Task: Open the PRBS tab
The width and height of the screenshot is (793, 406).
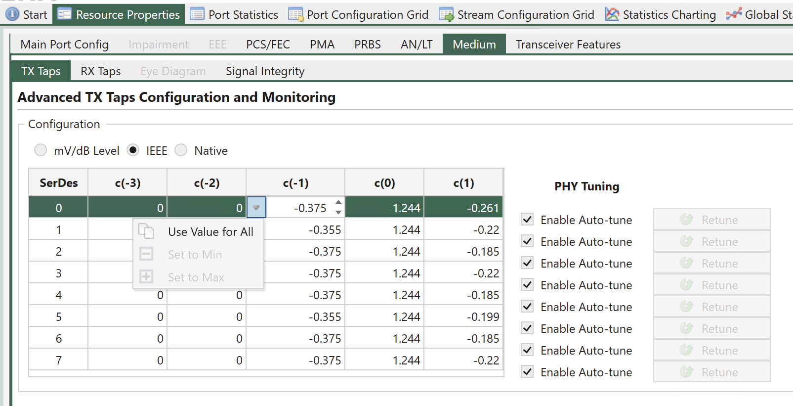Action: (x=368, y=45)
